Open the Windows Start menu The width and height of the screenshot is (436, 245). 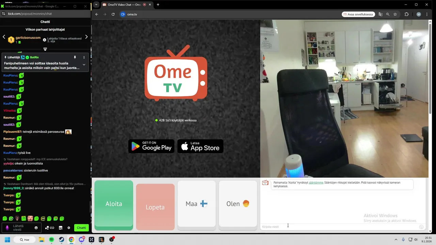[7, 240]
